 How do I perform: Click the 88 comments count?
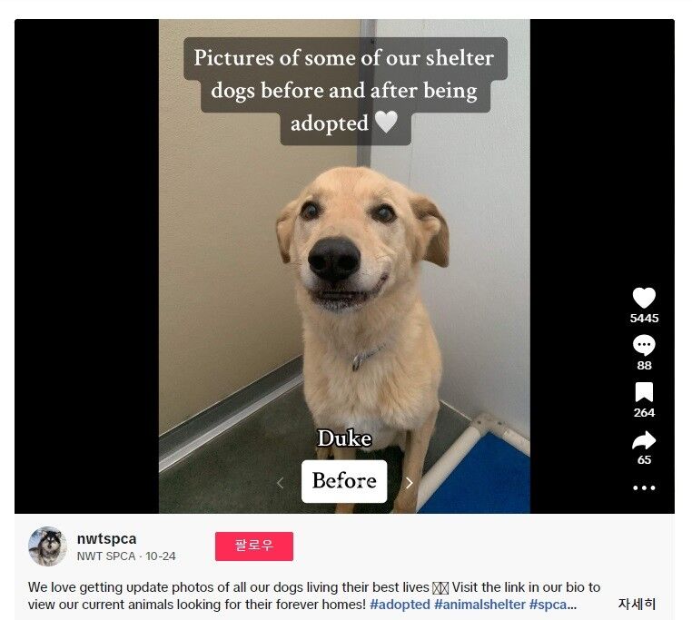[x=644, y=366]
